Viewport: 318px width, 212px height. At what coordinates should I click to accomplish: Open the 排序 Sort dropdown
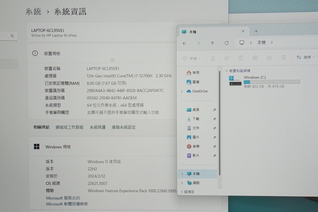[306, 57]
